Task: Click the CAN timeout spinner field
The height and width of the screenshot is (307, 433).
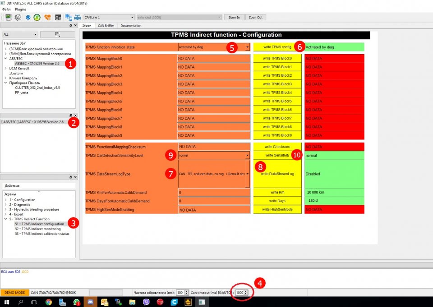Action: click(x=240, y=293)
